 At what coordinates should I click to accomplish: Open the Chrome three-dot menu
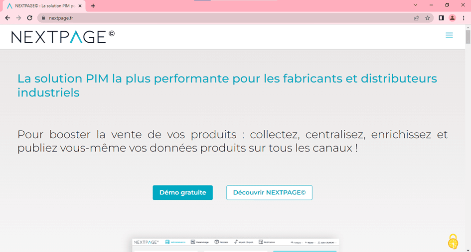[464, 18]
